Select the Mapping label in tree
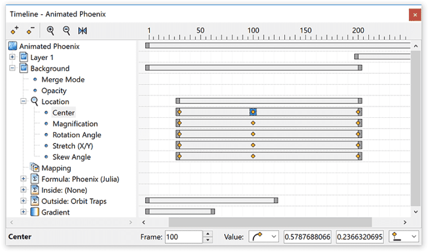This screenshot has height=252, width=429. [x=56, y=168]
